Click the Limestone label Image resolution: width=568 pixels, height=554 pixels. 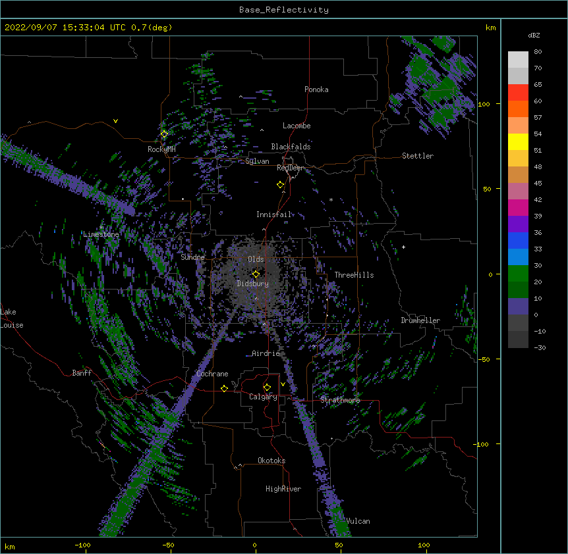(x=101, y=234)
